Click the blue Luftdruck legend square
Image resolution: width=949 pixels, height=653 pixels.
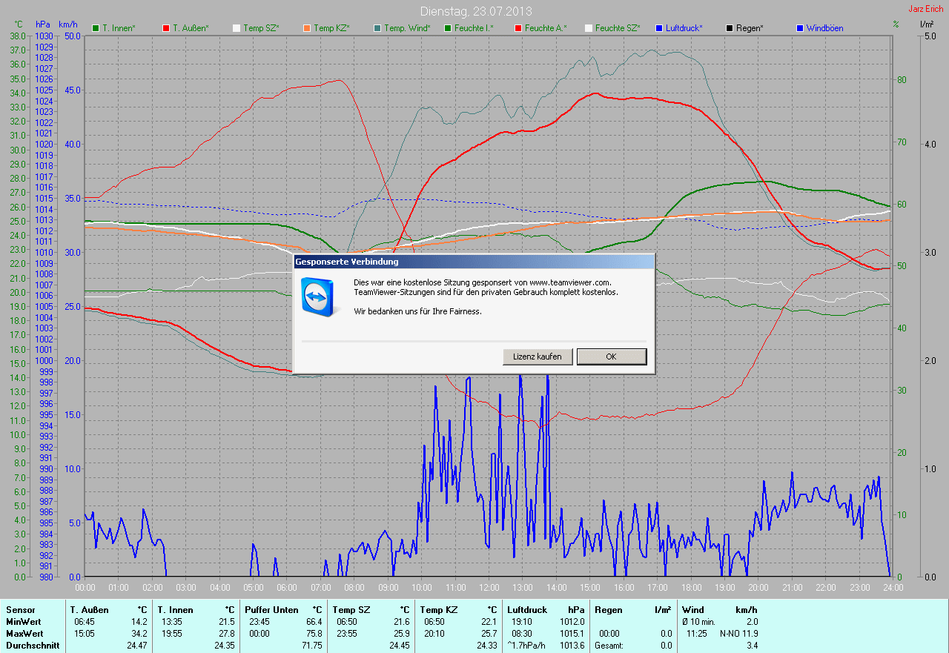[659, 28]
